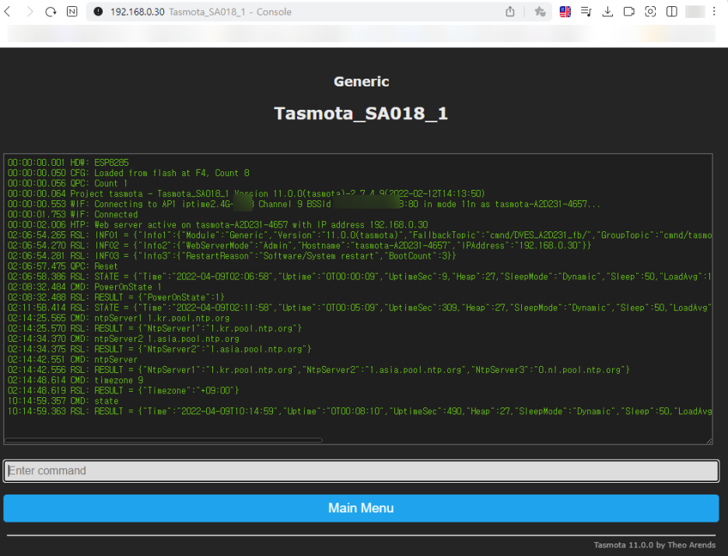Open the Naver home icon

click(72, 12)
